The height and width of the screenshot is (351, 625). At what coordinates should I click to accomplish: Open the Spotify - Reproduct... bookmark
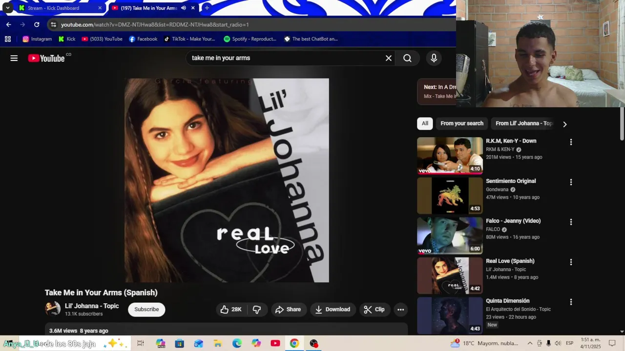point(250,39)
